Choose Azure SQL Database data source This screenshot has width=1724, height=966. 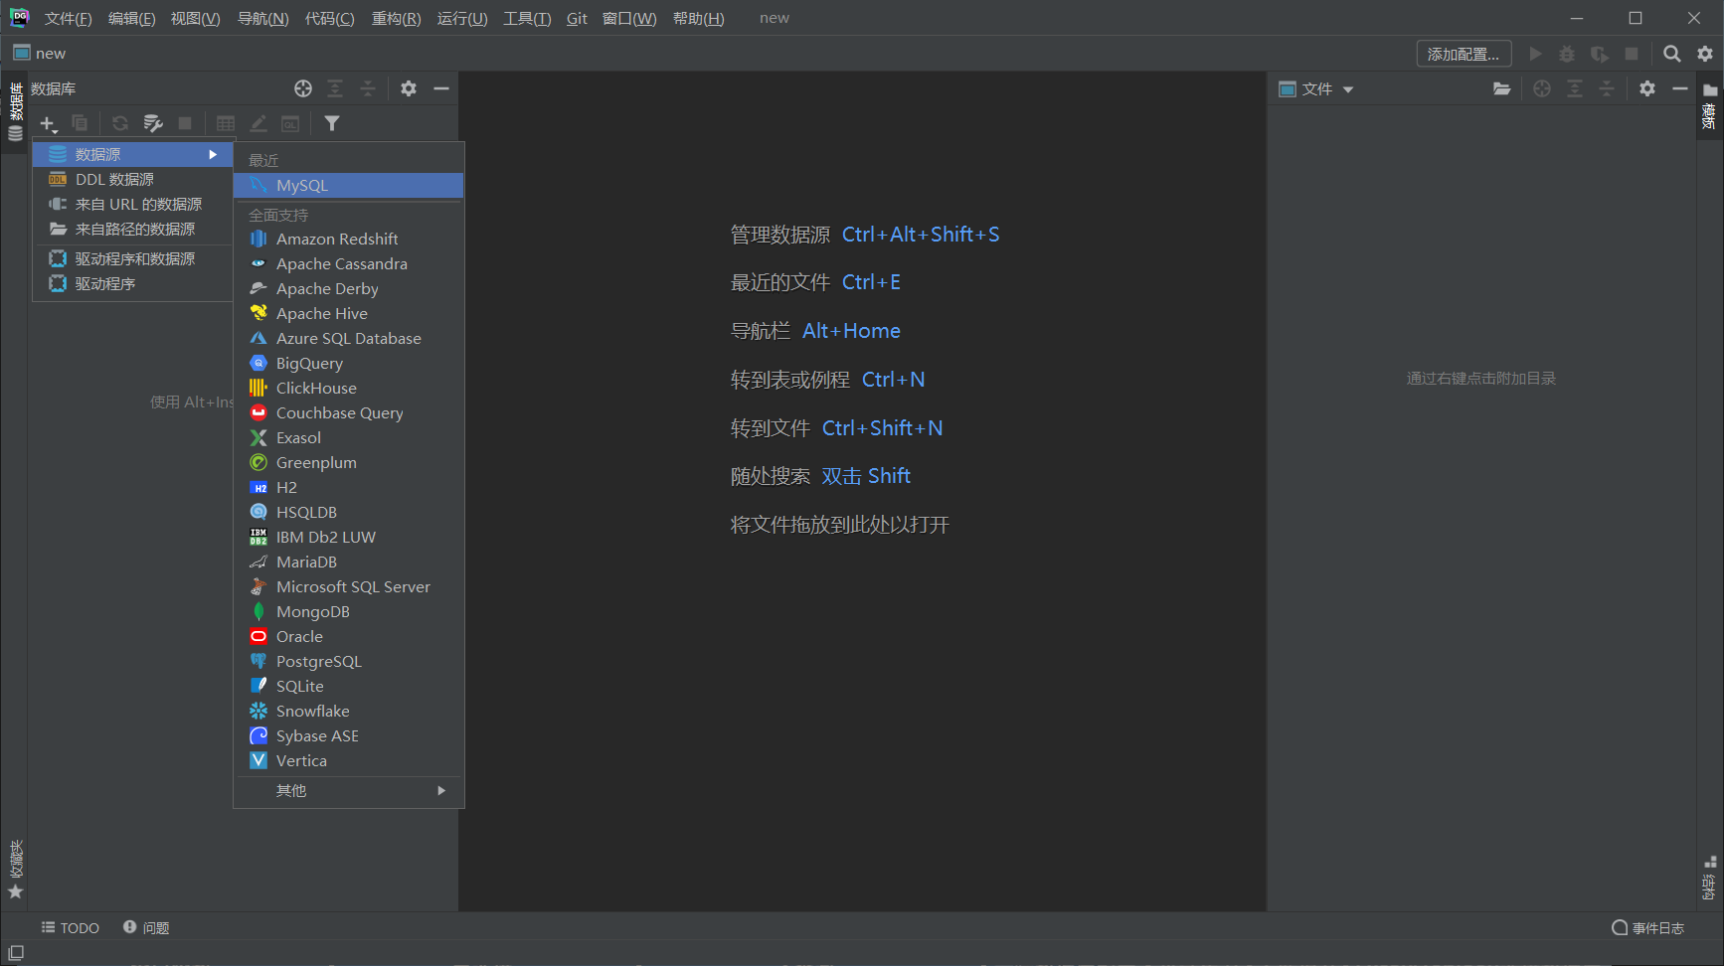pyautogui.click(x=349, y=338)
